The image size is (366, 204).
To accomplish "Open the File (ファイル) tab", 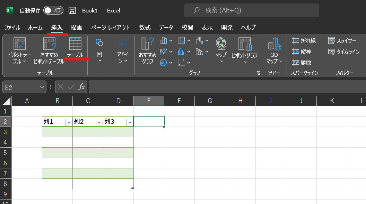I will (12, 28).
